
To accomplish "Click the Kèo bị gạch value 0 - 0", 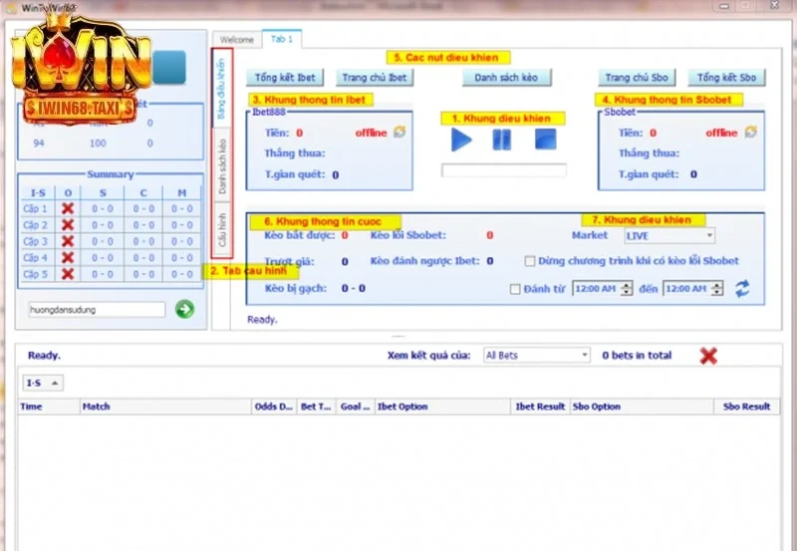I will coord(354,288).
